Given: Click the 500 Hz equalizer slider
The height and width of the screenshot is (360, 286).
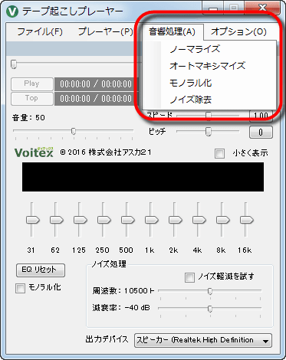Looking at the screenshot, I should pyautogui.click(x=127, y=220).
